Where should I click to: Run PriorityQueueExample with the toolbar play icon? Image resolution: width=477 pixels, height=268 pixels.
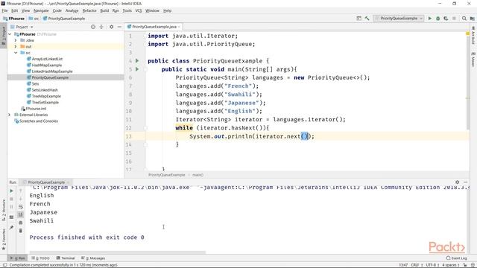pos(430,19)
